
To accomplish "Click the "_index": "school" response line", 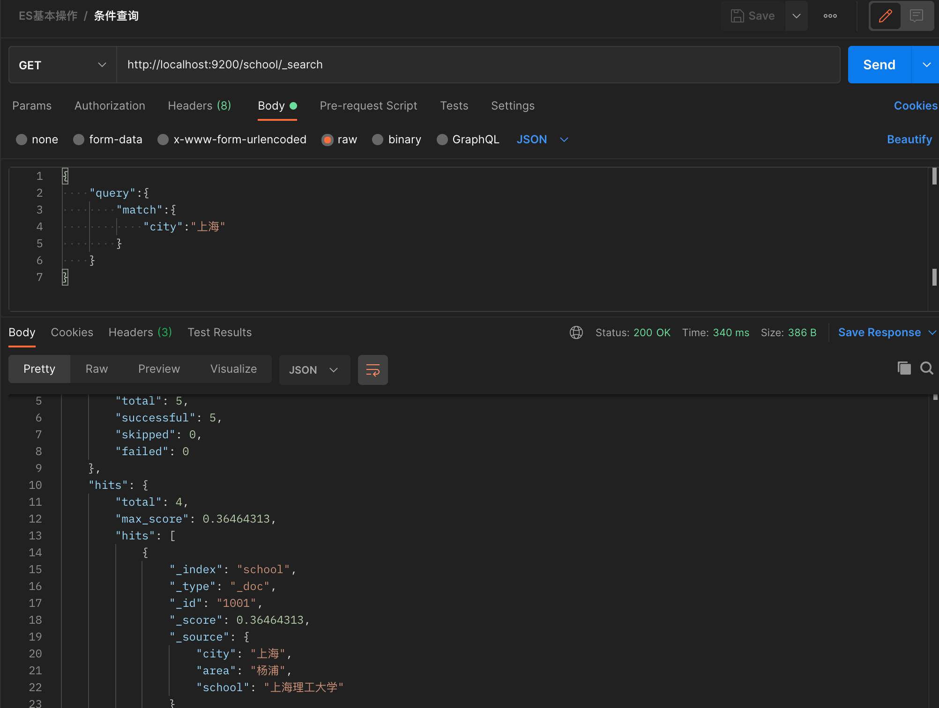I will pos(232,569).
